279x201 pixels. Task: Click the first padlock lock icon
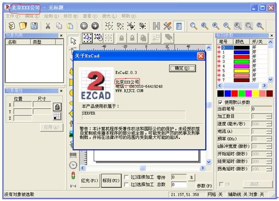[x=122, y=38]
